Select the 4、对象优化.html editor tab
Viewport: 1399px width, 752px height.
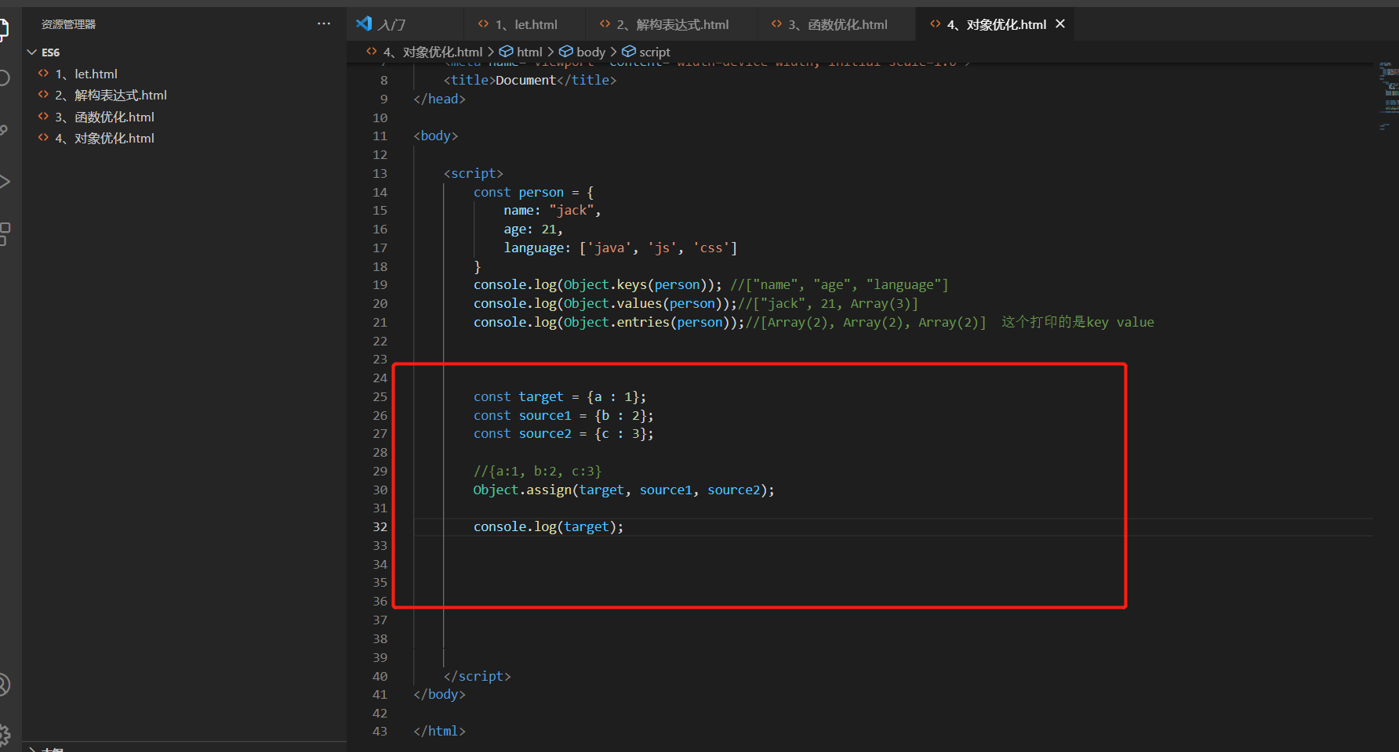[x=996, y=24]
